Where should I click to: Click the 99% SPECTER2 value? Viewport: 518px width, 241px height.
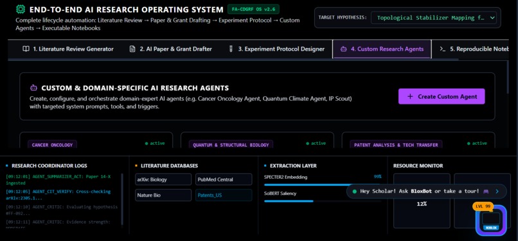pos(377,177)
